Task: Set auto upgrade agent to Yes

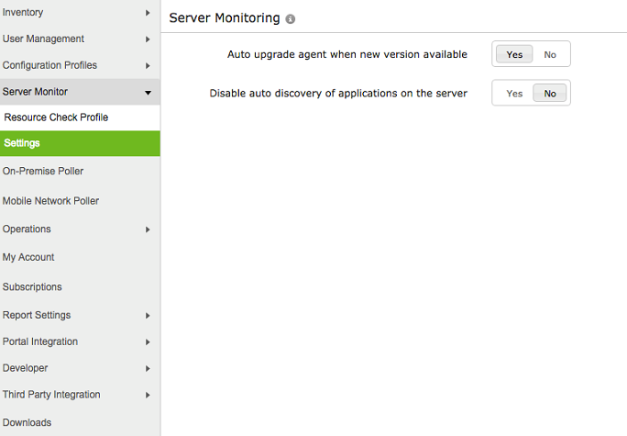Action: 514,54
